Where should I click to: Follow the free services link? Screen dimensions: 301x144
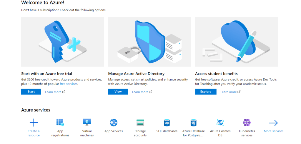pyautogui.click(x=69, y=84)
